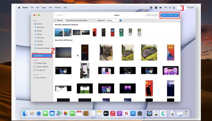Open the Window menu
This screenshot has height=121, width=212.
(x=58, y=8)
